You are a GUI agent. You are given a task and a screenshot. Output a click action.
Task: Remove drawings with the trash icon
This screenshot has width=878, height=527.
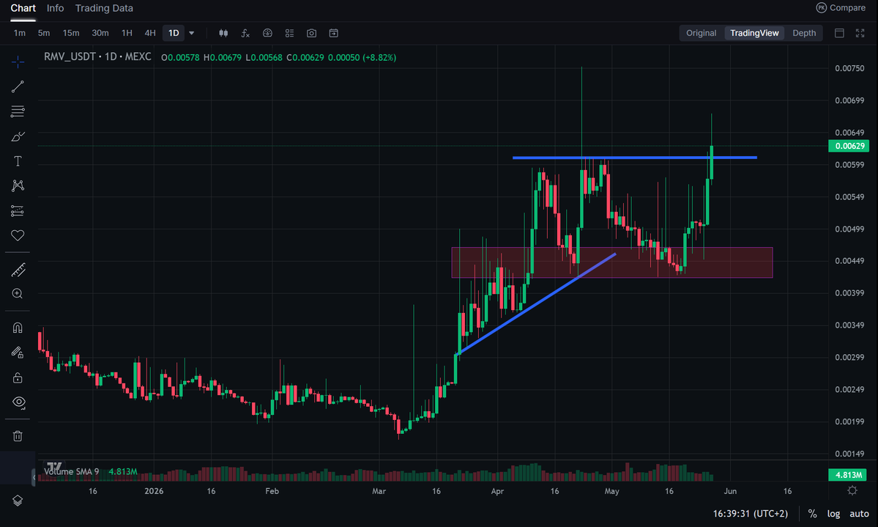point(18,435)
